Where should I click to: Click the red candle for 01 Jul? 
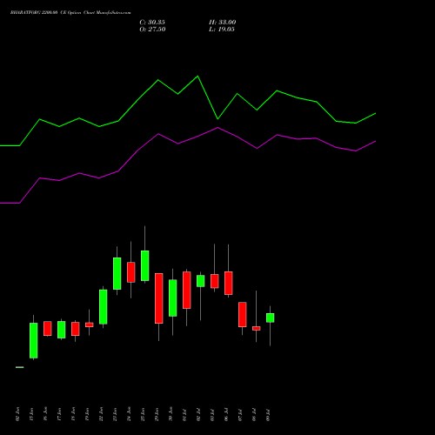point(187,290)
